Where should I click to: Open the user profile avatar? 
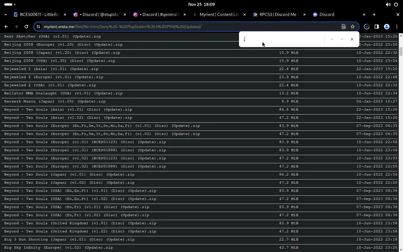click(387, 27)
